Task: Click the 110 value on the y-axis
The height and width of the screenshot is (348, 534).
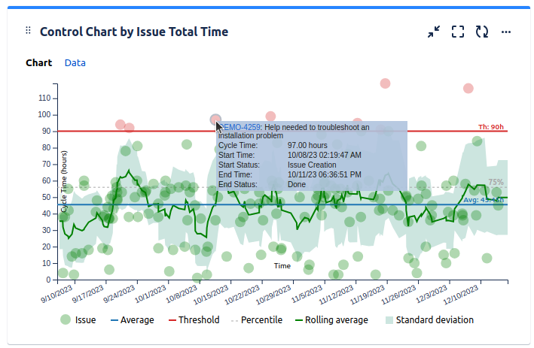Action: click(x=44, y=98)
